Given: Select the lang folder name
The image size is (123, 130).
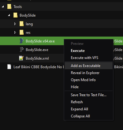Looking at the screenshot, I should coord(29,24).
